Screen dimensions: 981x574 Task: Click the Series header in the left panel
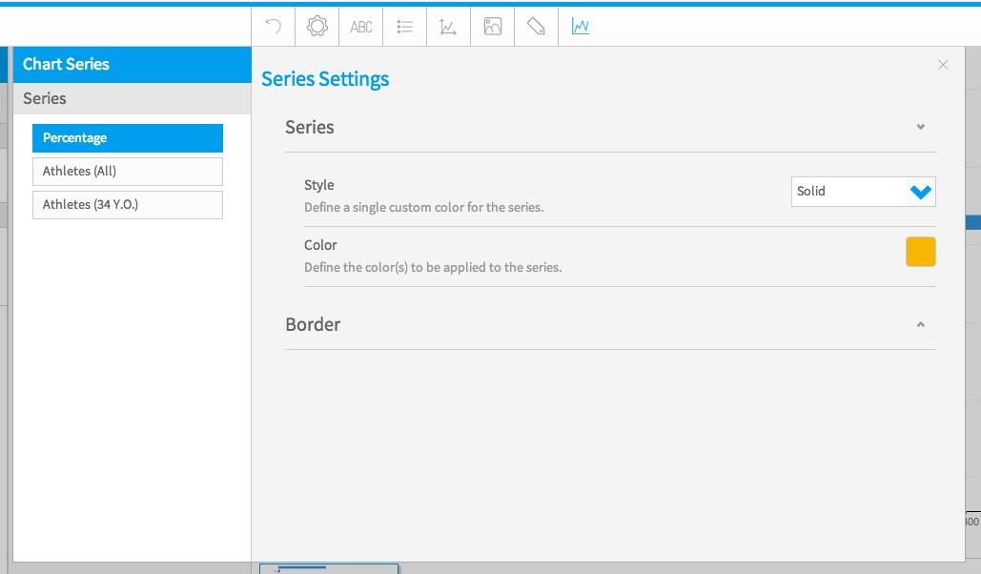132,98
